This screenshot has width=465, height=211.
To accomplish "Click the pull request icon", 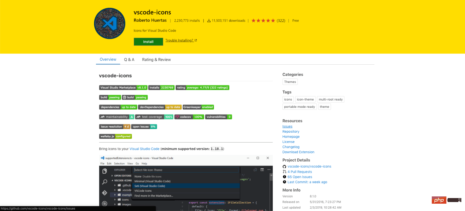I will tap(284, 172).
